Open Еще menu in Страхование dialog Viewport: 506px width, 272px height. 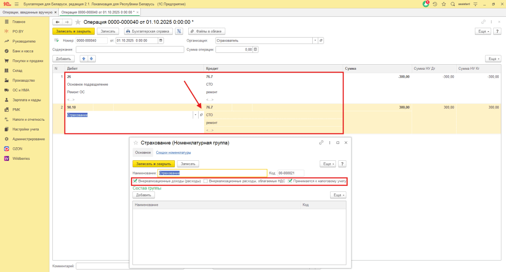pyautogui.click(x=328, y=164)
